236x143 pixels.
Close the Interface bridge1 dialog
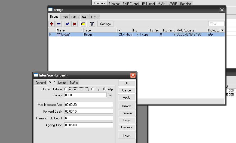pyautogui.click(x=133, y=75)
